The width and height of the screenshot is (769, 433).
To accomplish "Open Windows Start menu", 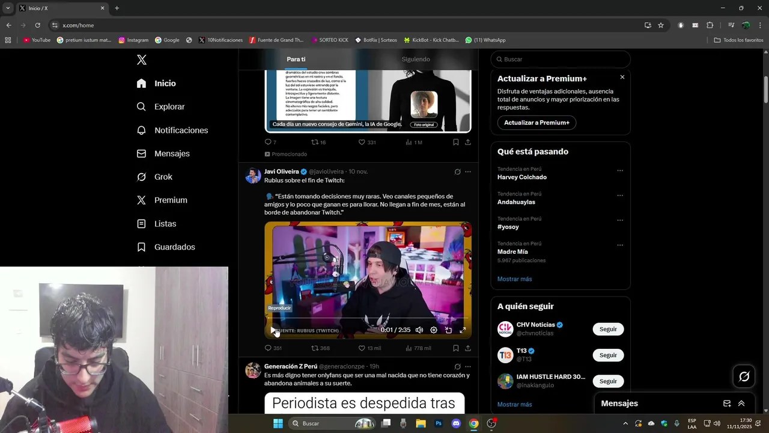I will pos(278,423).
